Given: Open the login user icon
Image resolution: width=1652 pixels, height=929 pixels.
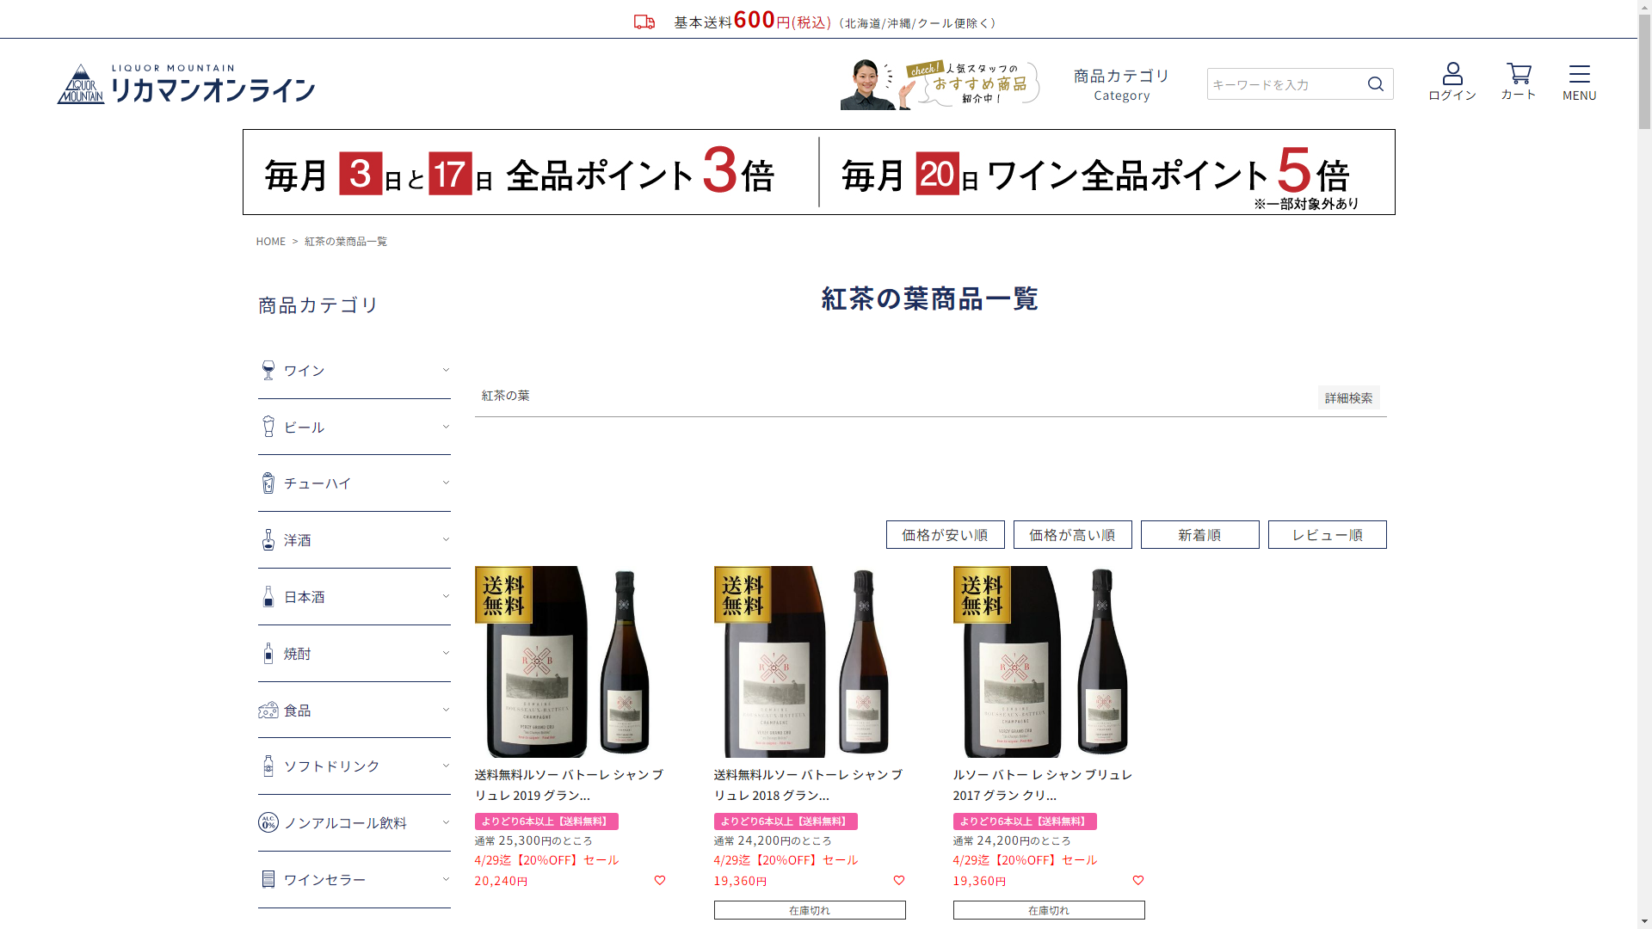Looking at the screenshot, I should pyautogui.click(x=1452, y=74).
